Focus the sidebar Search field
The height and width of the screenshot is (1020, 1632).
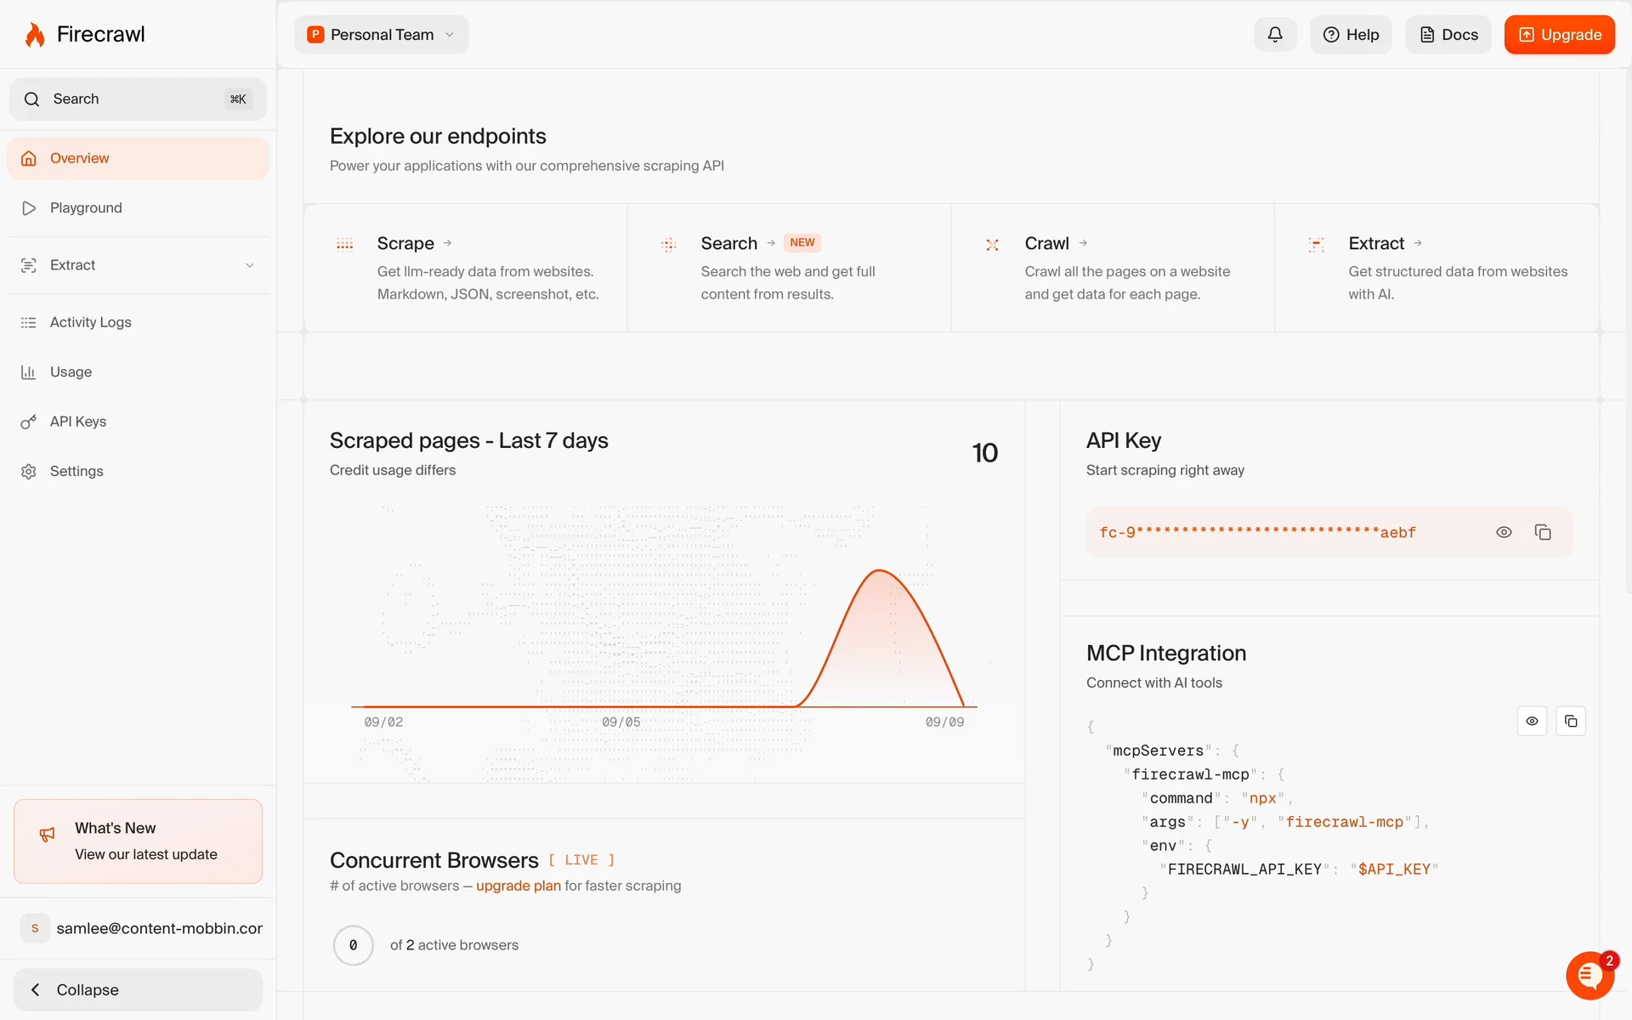point(138,99)
